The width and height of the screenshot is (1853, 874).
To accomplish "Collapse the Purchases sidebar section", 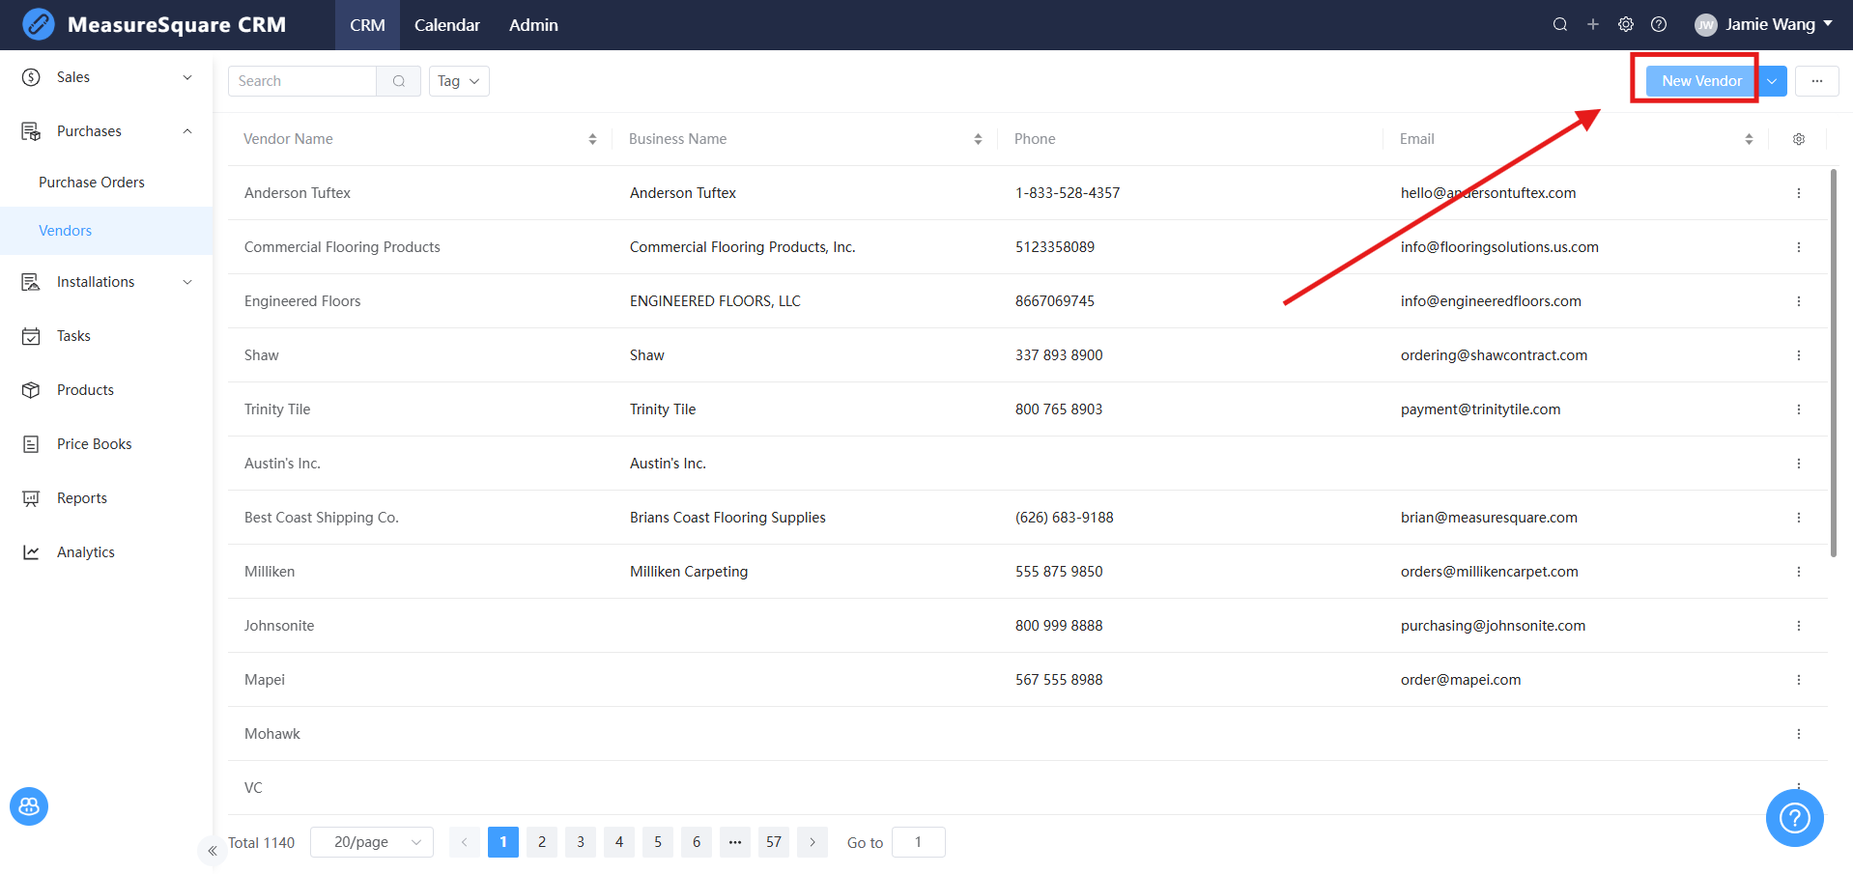I will [x=106, y=131].
